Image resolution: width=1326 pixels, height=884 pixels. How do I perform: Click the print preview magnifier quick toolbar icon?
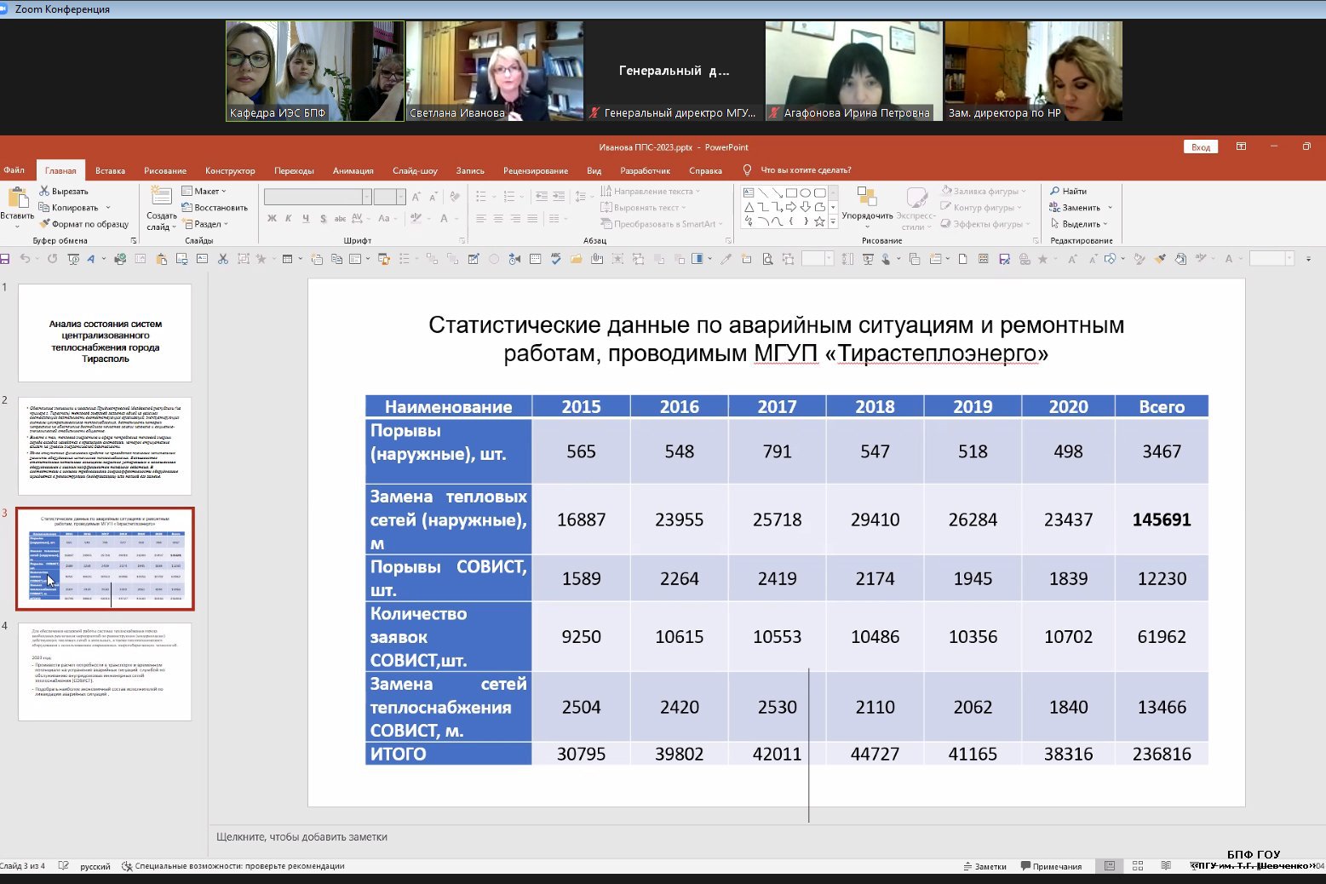pyautogui.click(x=767, y=259)
